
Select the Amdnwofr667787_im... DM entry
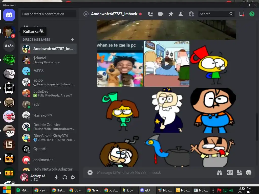tap(49, 49)
